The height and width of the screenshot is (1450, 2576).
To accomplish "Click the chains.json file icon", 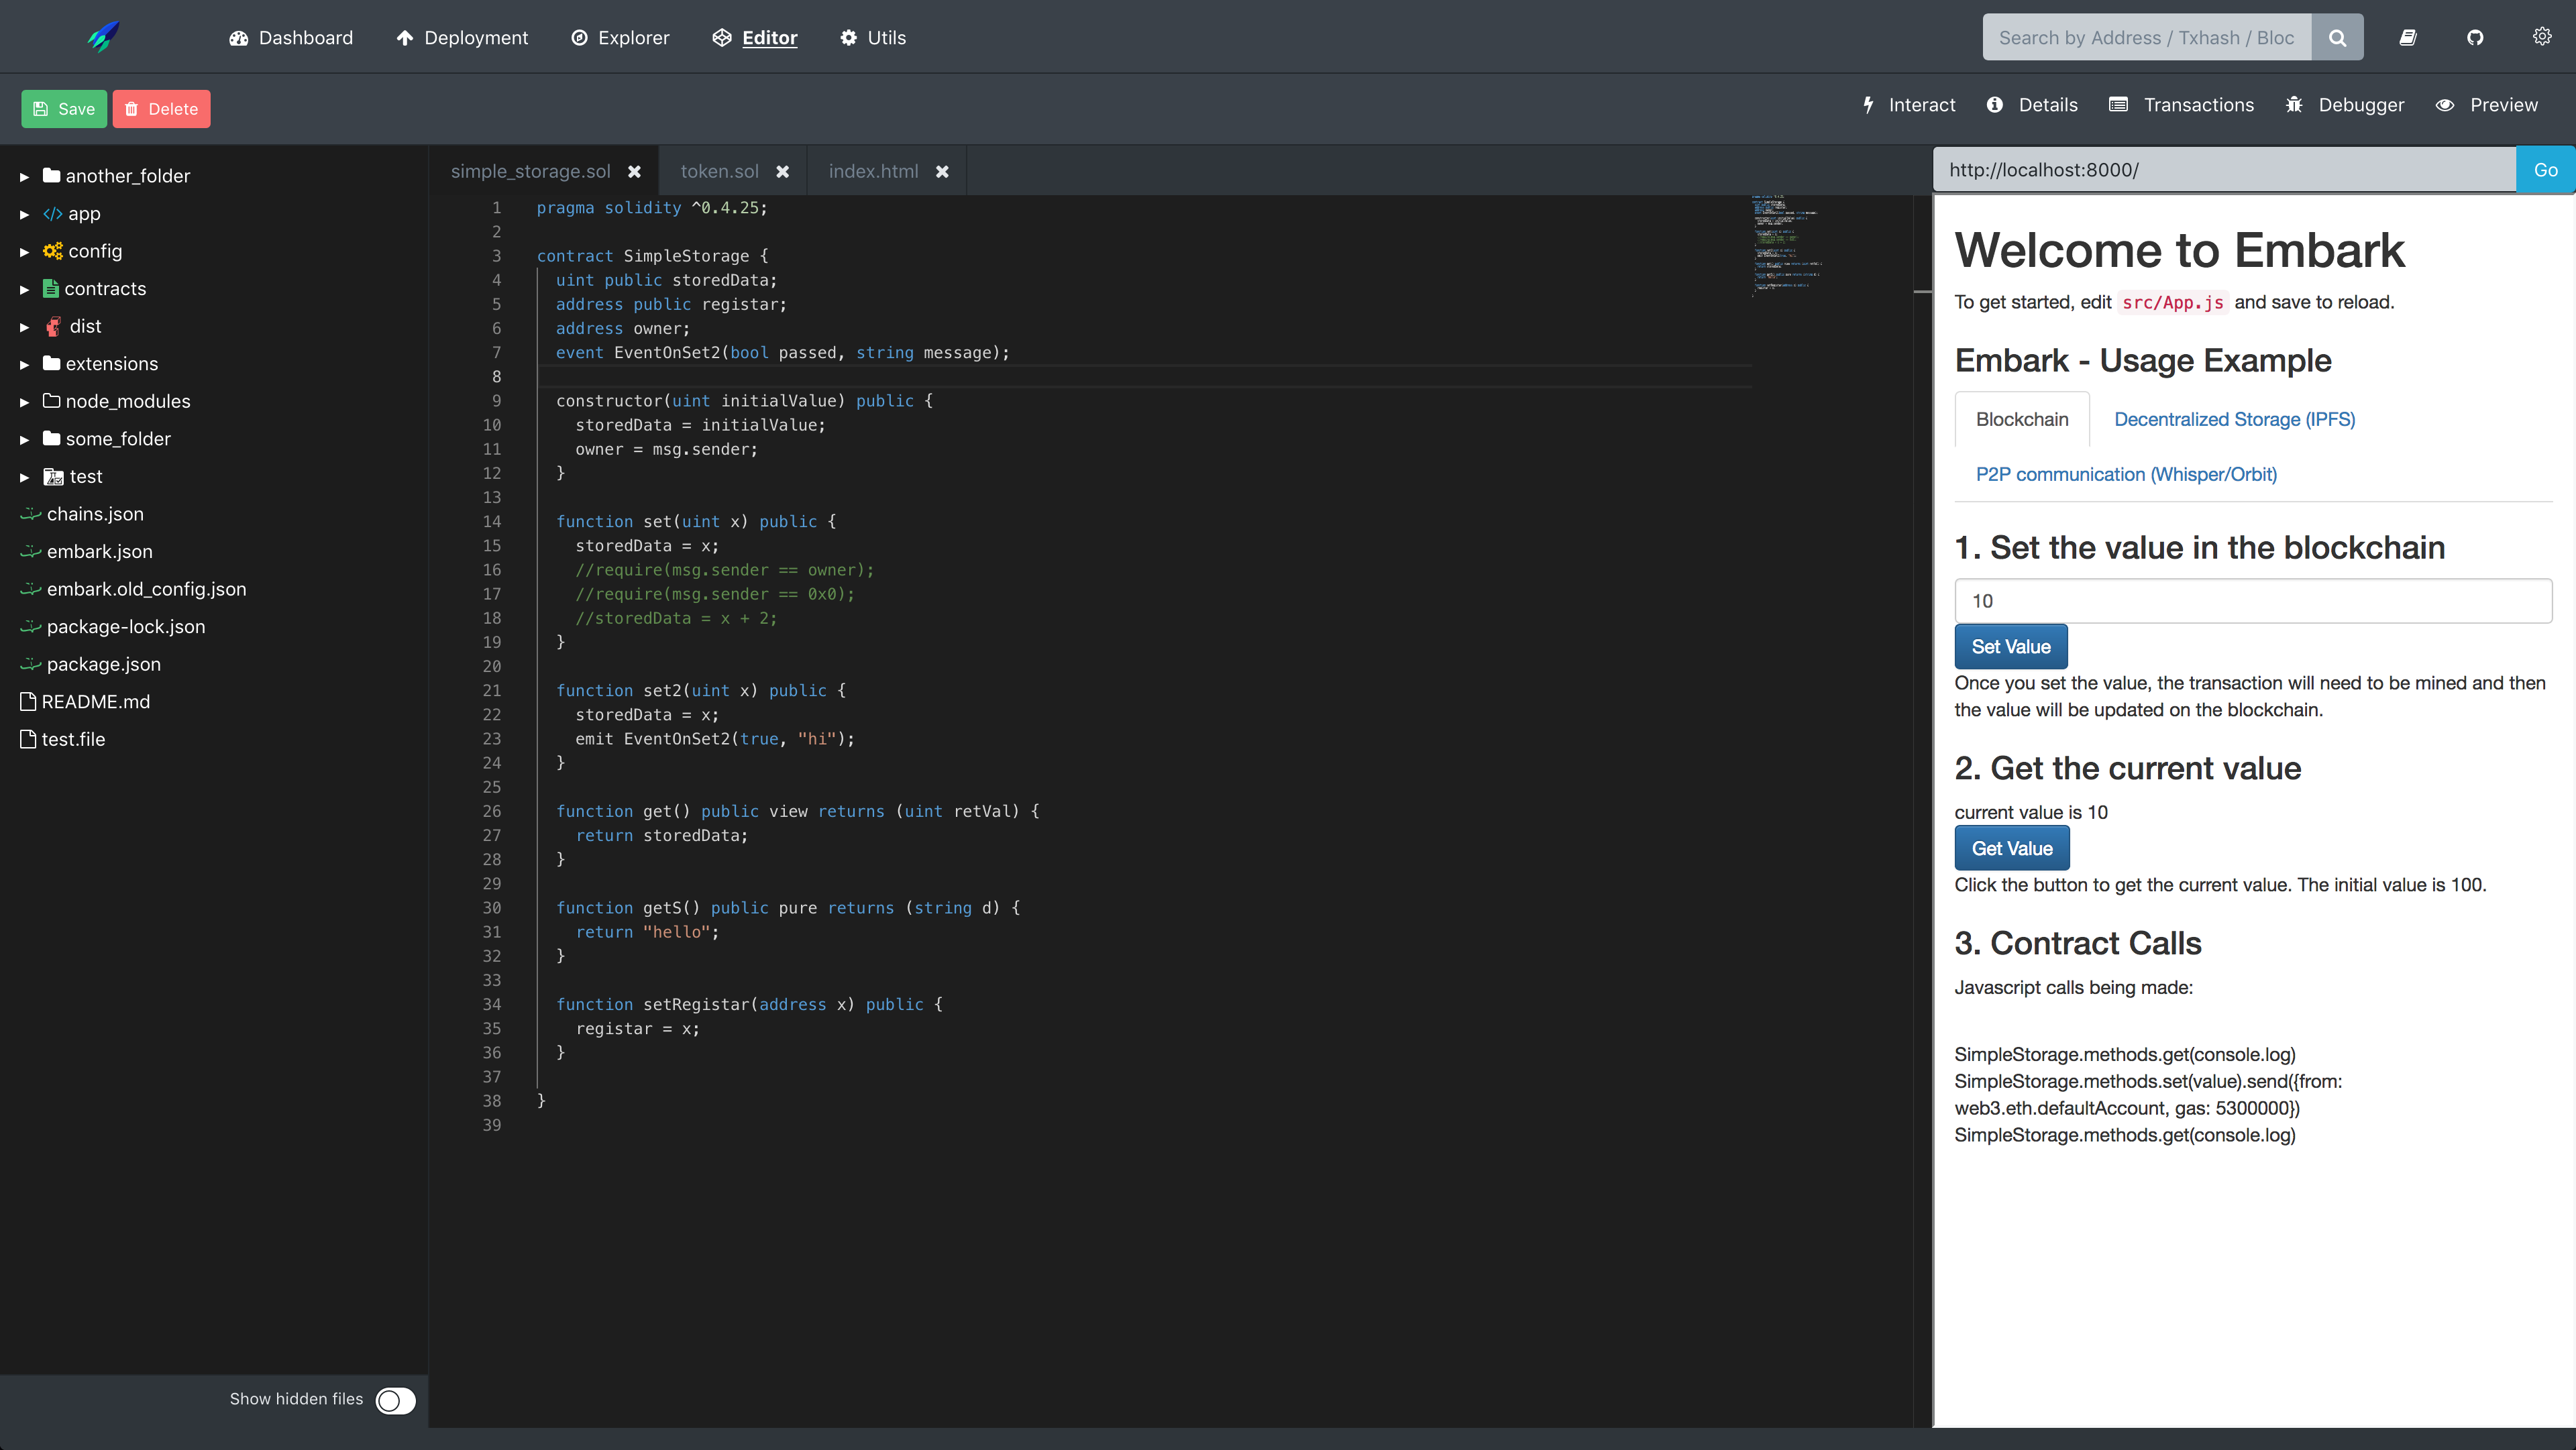I will pyautogui.click(x=31, y=513).
